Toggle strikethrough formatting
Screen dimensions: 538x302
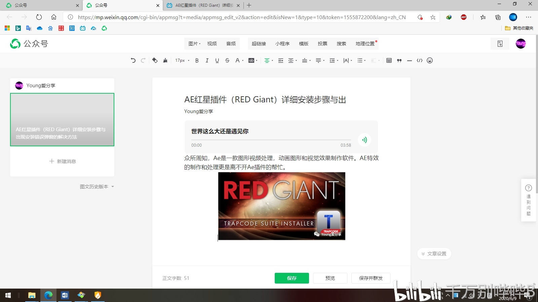click(227, 60)
